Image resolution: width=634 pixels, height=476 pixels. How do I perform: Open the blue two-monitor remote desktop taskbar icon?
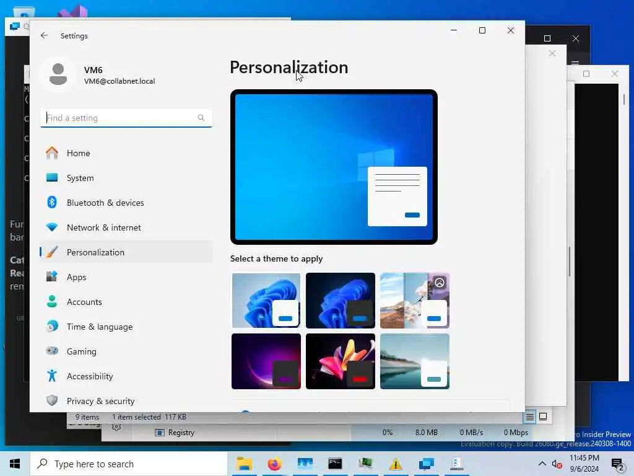pyautogui.click(x=426, y=464)
